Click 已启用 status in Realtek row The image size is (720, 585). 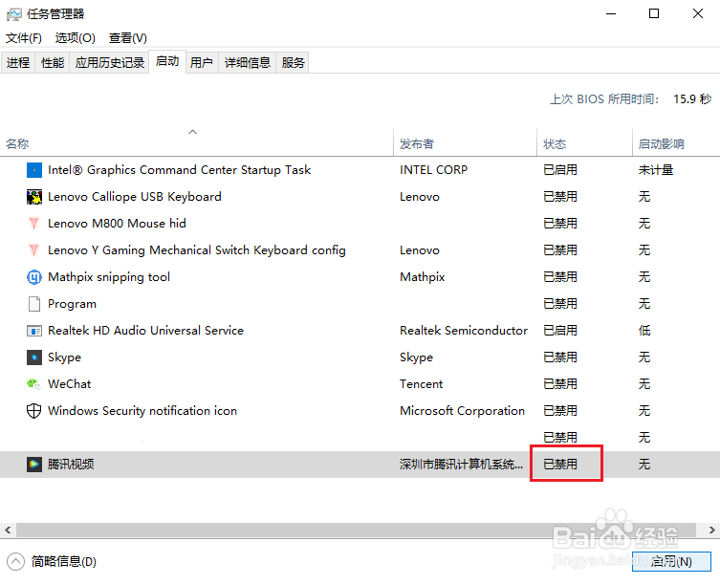pos(560,331)
